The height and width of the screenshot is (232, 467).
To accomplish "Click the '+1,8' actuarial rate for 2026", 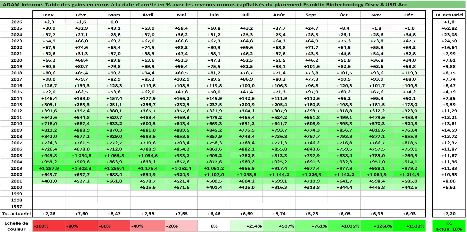I will [x=449, y=22].
